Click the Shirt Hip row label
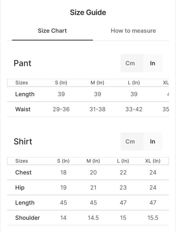This screenshot has height=232, width=176. click(20, 188)
